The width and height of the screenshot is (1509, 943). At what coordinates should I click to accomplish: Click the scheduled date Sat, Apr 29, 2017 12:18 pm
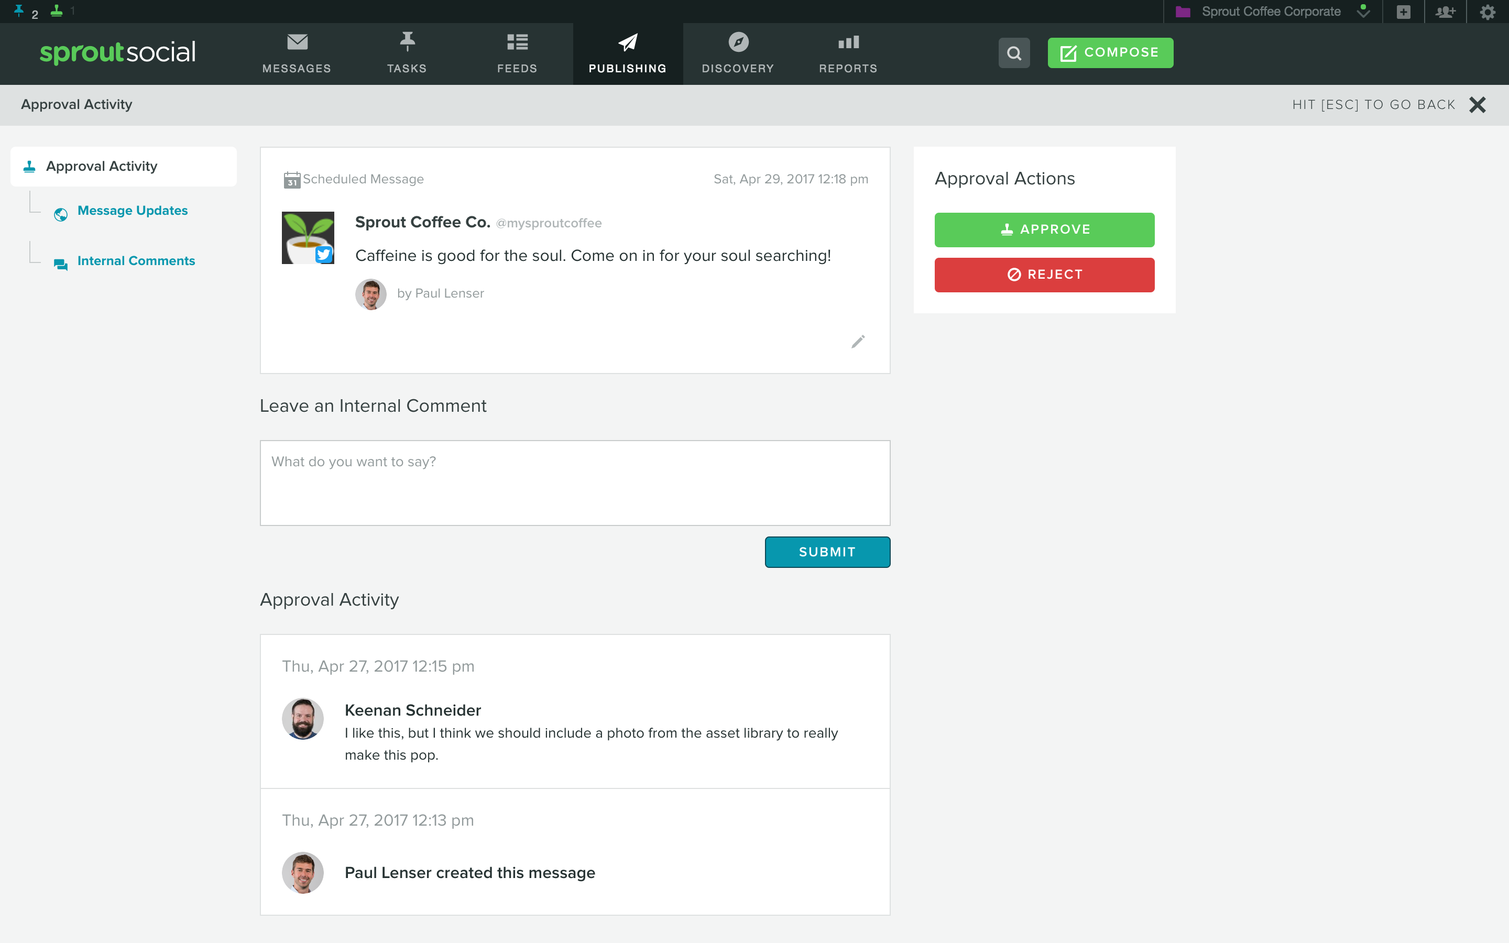[x=791, y=180]
